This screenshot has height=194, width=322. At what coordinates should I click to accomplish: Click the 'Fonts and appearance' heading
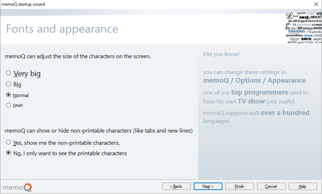click(x=62, y=29)
